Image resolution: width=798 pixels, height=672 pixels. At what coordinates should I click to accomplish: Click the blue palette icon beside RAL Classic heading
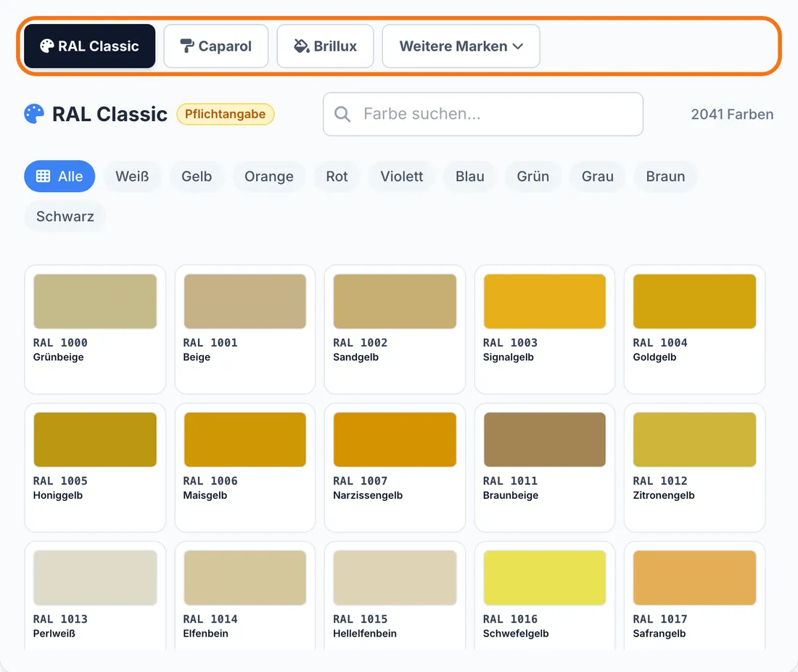pos(34,114)
